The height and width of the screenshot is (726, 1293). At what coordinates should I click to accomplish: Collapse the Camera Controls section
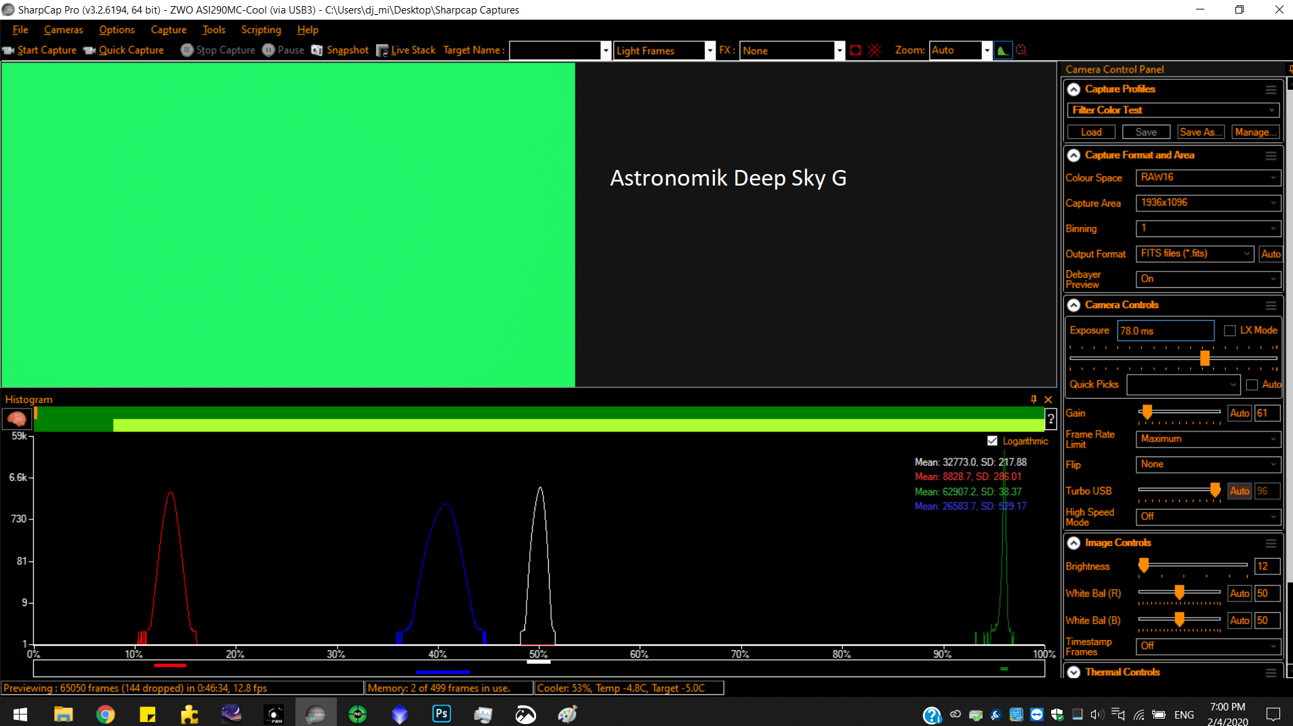pyautogui.click(x=1073, y=305)
